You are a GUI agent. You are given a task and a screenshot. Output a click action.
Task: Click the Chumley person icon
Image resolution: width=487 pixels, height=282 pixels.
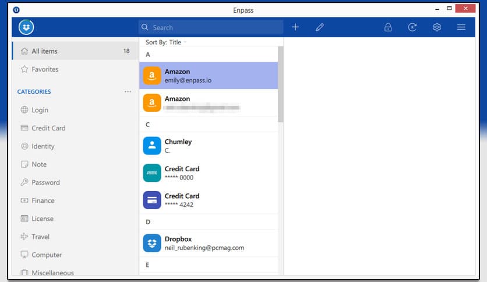coord(152,146)
